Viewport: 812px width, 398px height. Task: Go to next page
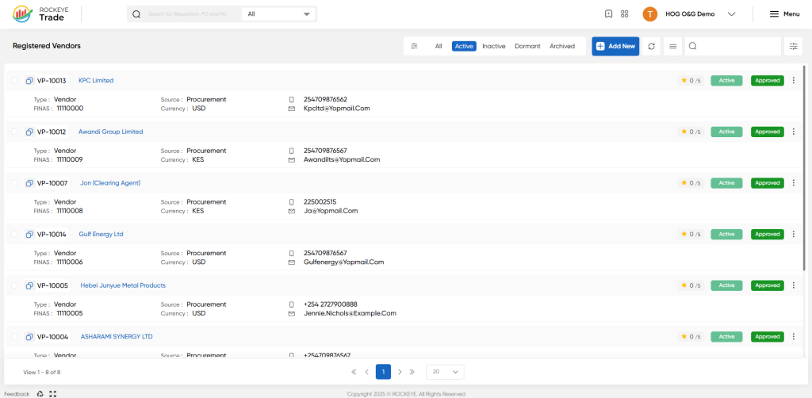click(x=400, y=372)
